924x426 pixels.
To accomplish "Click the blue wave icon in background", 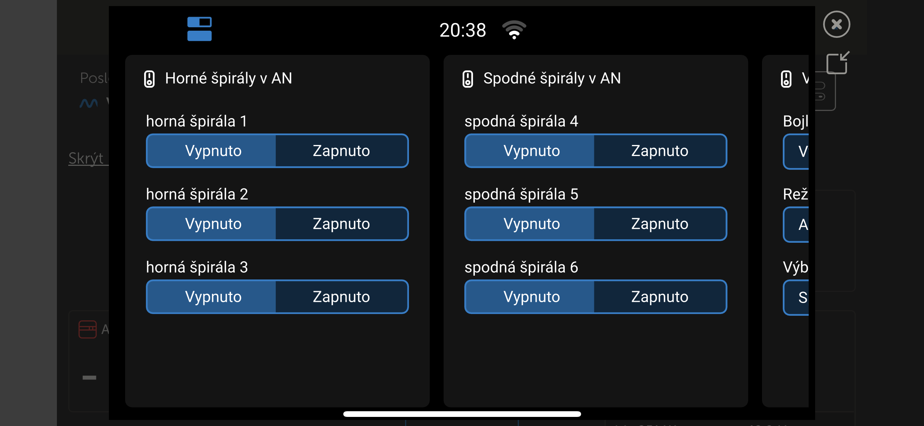I will [89, 103].
